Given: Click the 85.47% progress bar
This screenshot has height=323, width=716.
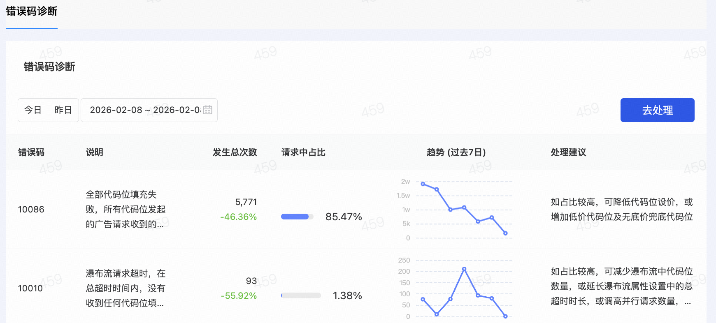Looking at the screenshot, I should (297, 217).
